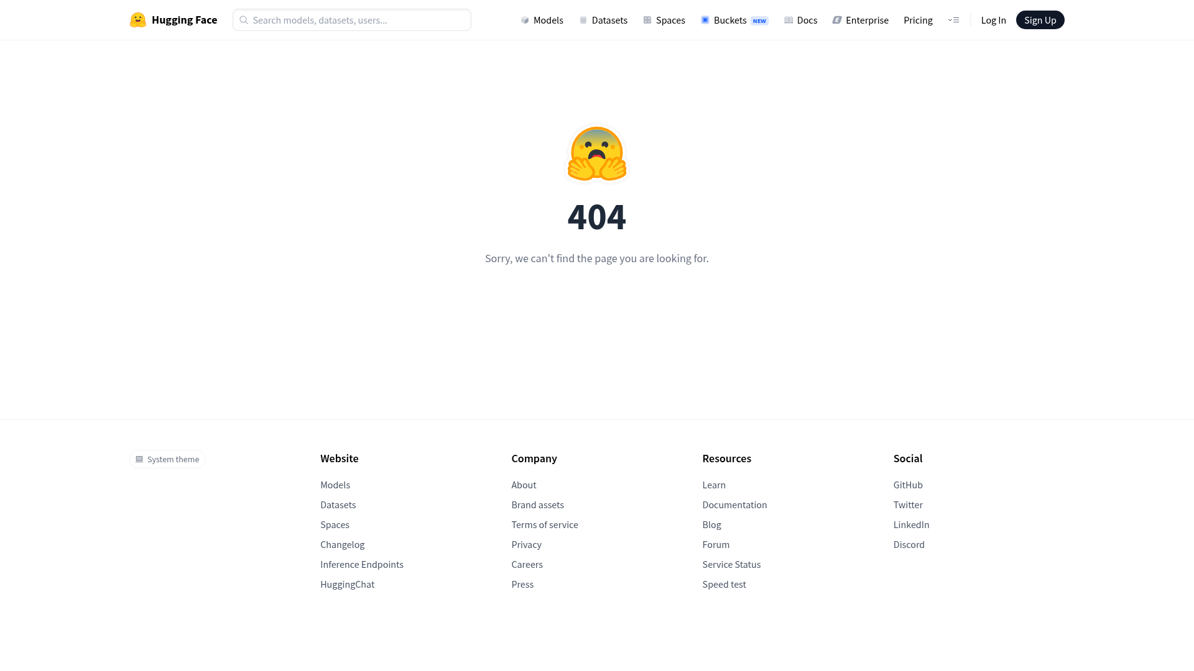This screenshot has width=1194, height=671.
Task: Open Spaces via grid icon
Action: click(x=647, y=20)
